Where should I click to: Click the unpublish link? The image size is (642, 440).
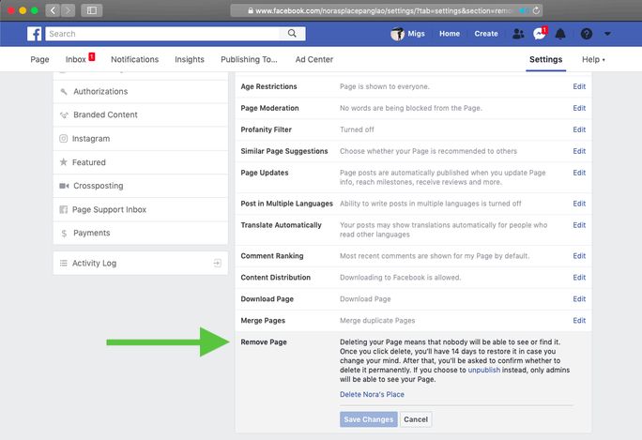[x=483, y=371]
